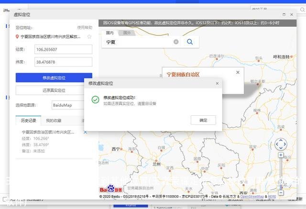Screen dimensions: 306x209
Task: Click the 白银 city label on map
Action: [x=162, y=148]
